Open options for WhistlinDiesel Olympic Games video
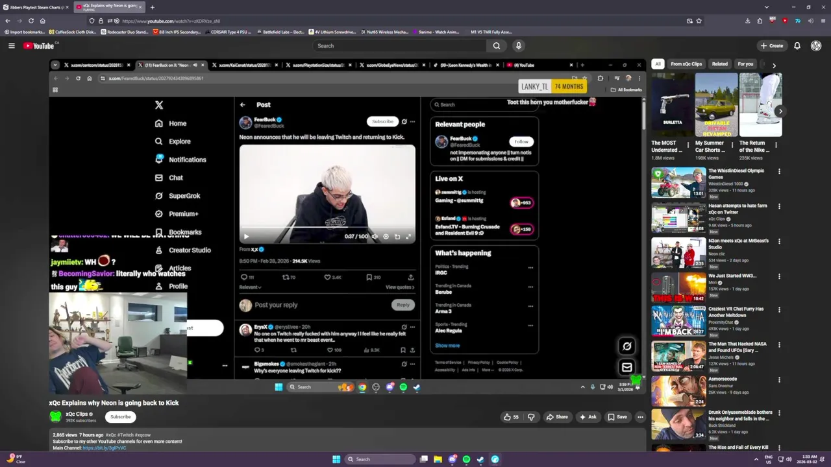Image resolution: width=831 pixels, height=467 pixels. coord(779,171)
